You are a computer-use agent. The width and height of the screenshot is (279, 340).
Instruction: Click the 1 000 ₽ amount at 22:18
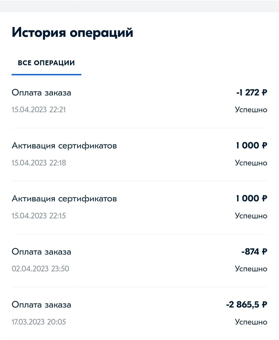click(252, 145)
